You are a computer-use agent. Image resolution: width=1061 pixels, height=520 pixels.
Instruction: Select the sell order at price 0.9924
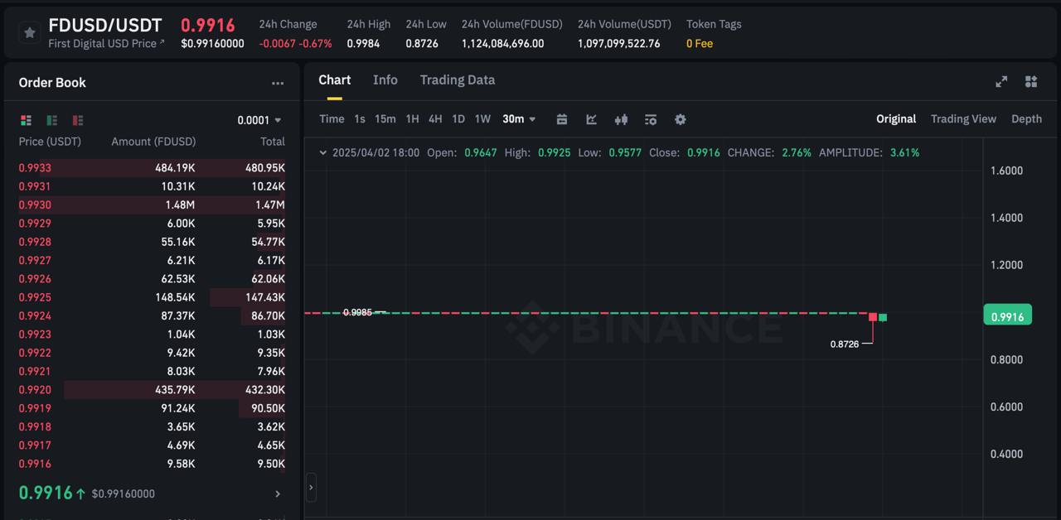[x=152, y=315]
